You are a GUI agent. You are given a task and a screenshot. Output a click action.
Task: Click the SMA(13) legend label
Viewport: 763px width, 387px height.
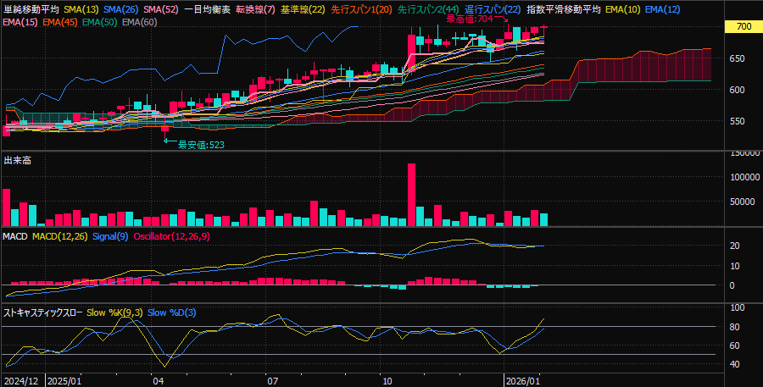(x=81, y=8)
